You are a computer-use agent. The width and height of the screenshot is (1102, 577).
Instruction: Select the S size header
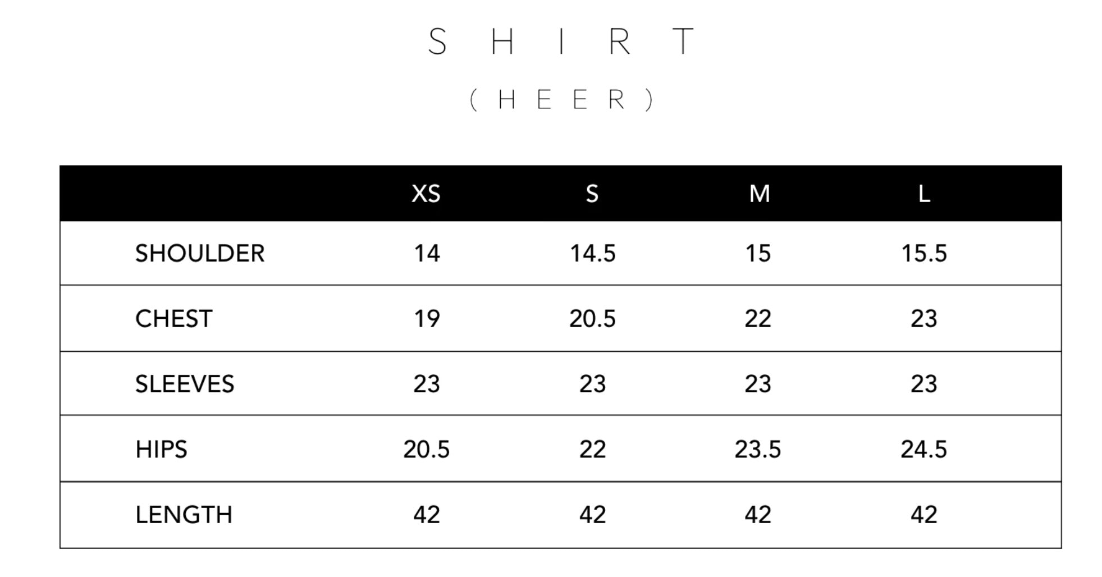592,194
